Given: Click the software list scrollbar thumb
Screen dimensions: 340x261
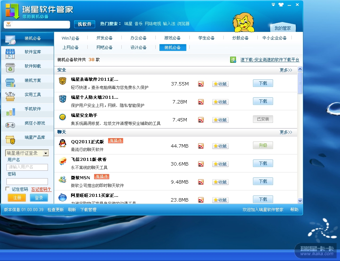Looking at the screenshot, I should point(300,83).
